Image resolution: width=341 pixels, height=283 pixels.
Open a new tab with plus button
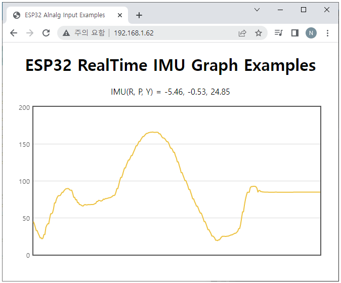[x=139, y=15]
